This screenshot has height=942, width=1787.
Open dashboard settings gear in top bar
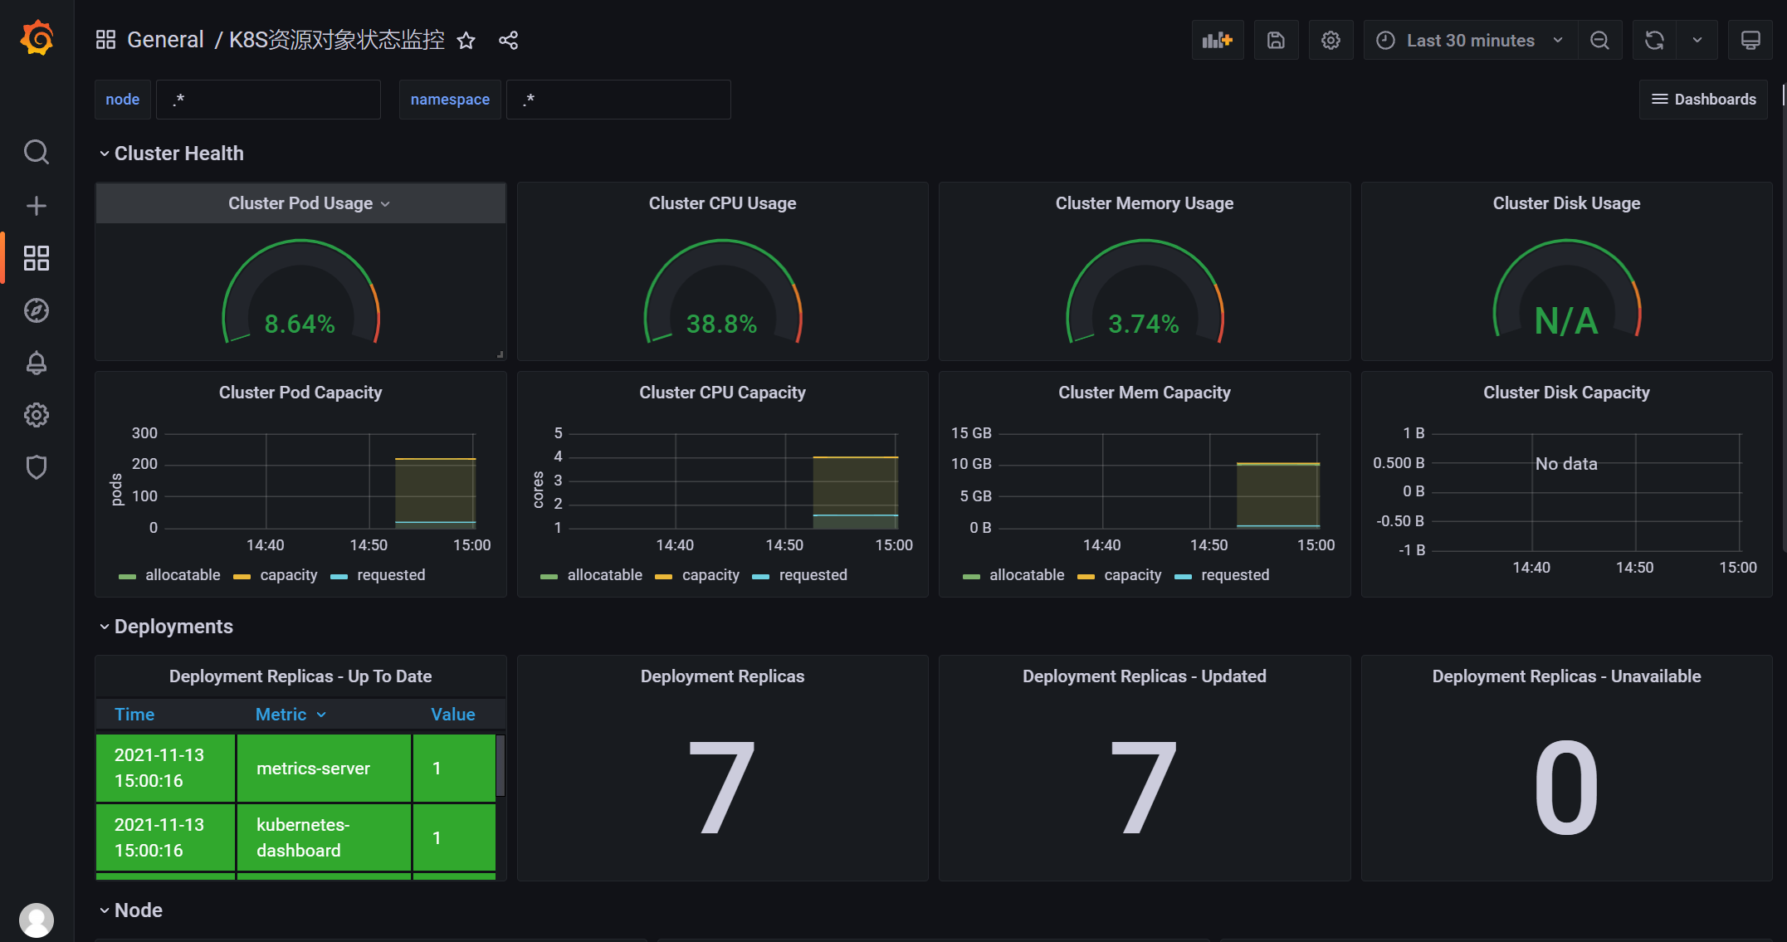(1330, 40)
